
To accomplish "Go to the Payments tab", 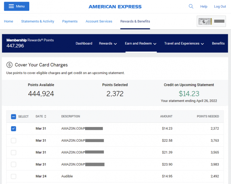I will 70,22.
